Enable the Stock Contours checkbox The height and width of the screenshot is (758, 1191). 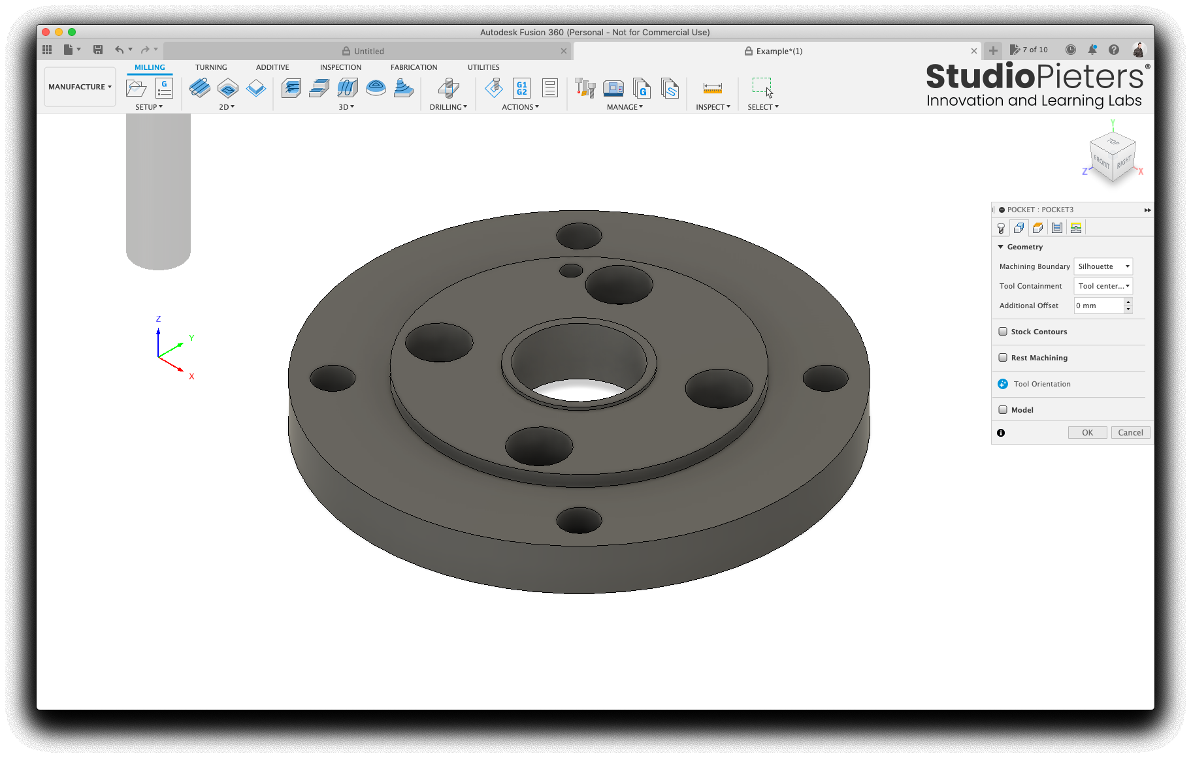click(x=1003, y=332)
